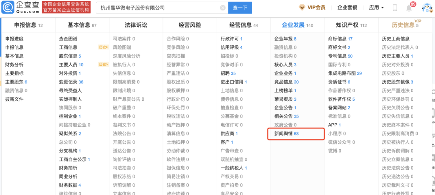Open the 法律诉讼 category tab

pyautogui.click(x=136, y=25)
